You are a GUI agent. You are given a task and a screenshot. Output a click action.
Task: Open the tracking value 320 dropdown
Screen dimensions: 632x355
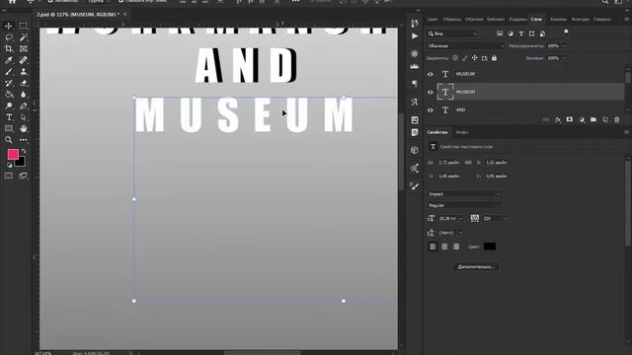click(x=505, y=219)
